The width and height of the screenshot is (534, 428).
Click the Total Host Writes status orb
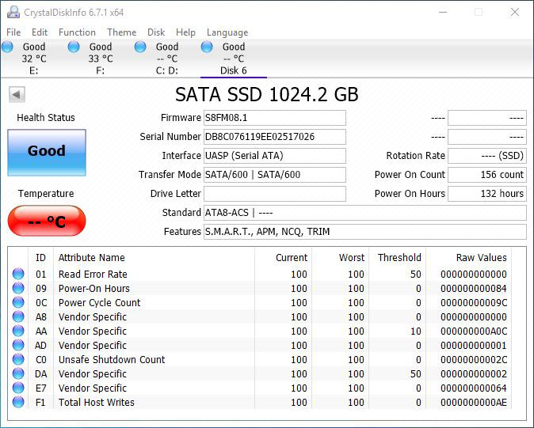[x=18, y=403]
